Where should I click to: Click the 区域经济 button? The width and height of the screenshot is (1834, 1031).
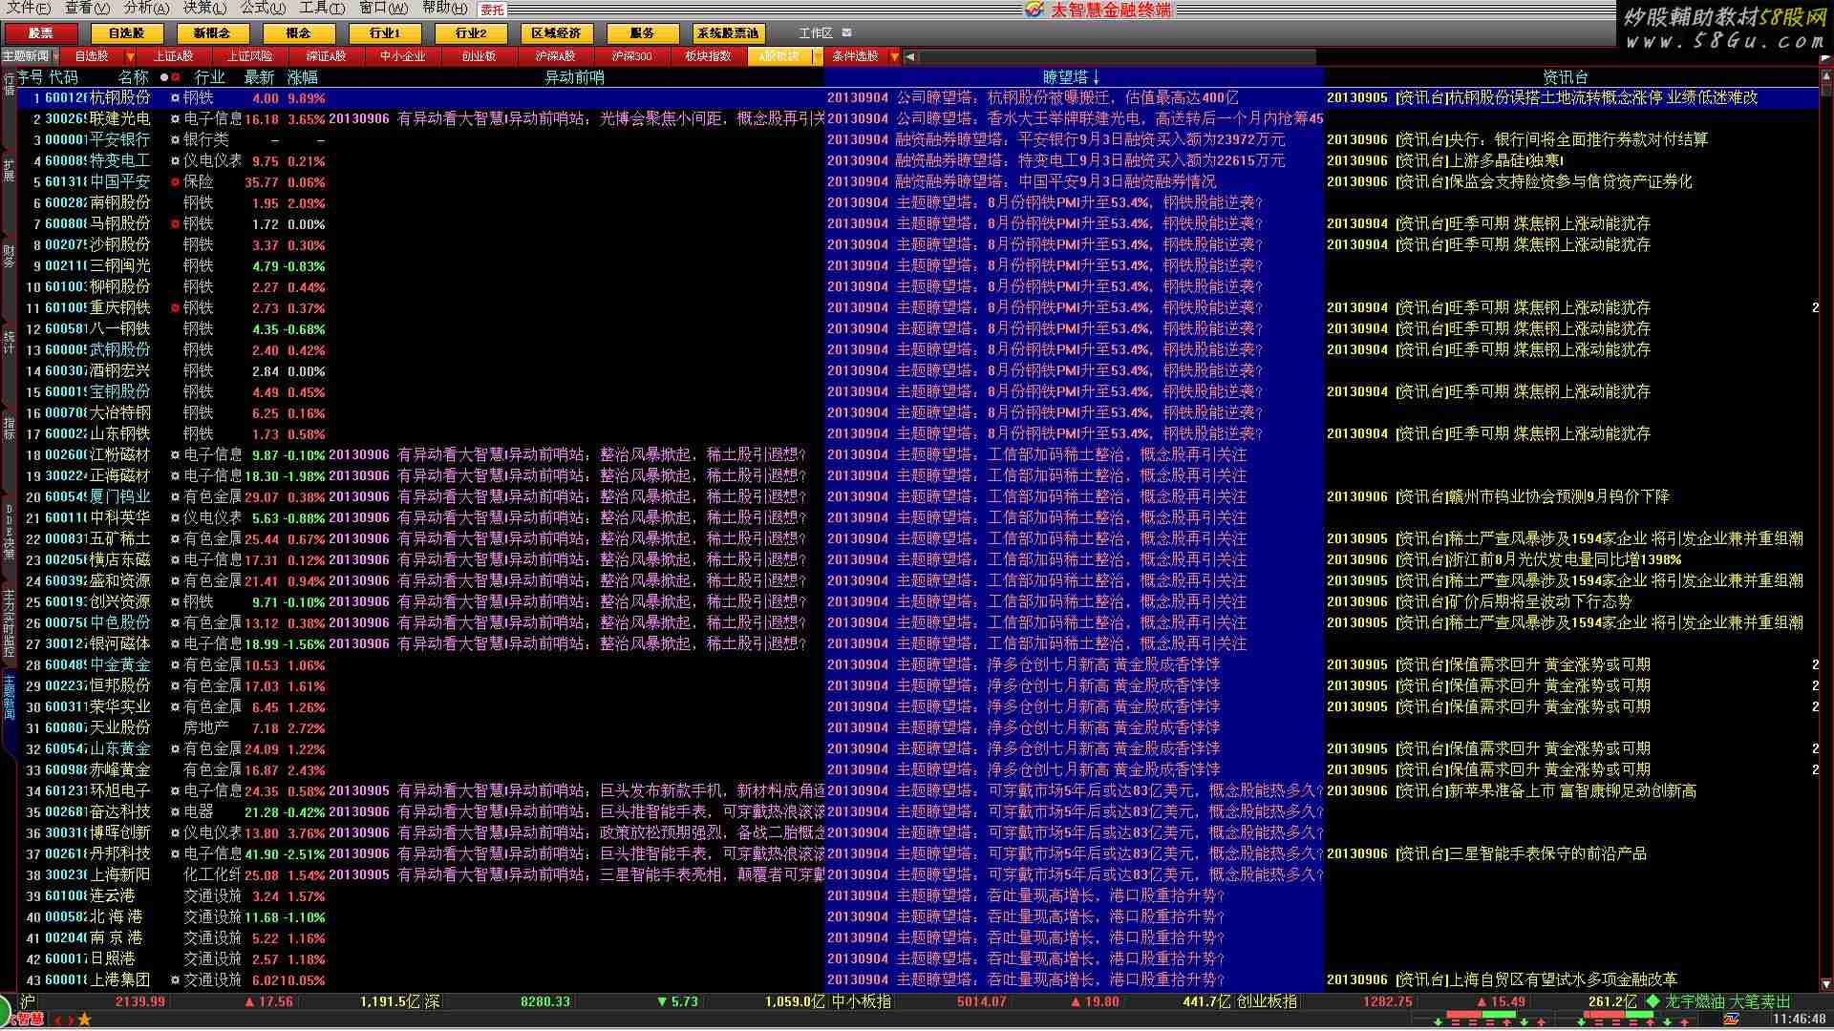tap(556, 32)
